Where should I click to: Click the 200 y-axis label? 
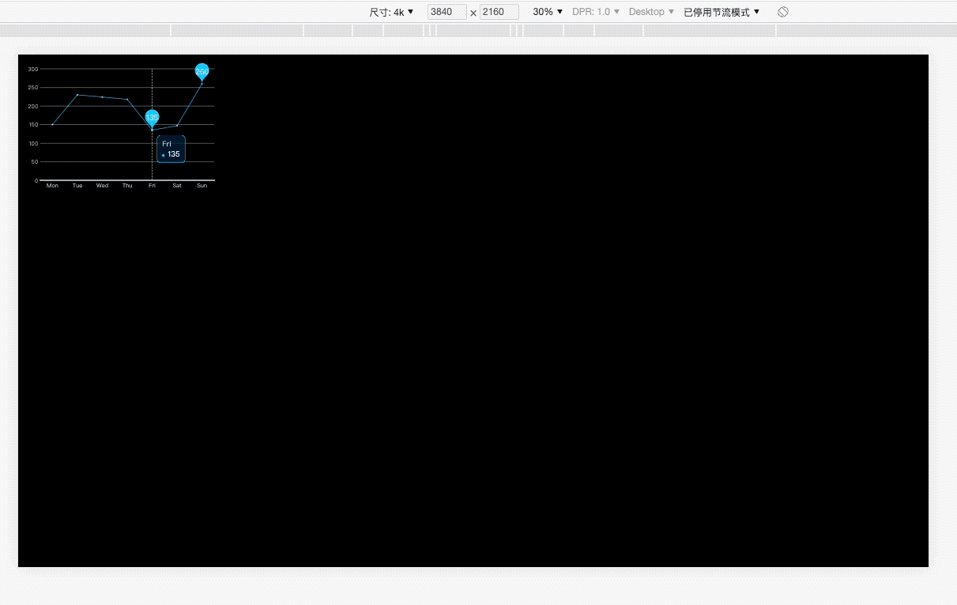pos(33,107)
